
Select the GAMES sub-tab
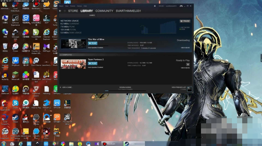click(x=92, y=15)
